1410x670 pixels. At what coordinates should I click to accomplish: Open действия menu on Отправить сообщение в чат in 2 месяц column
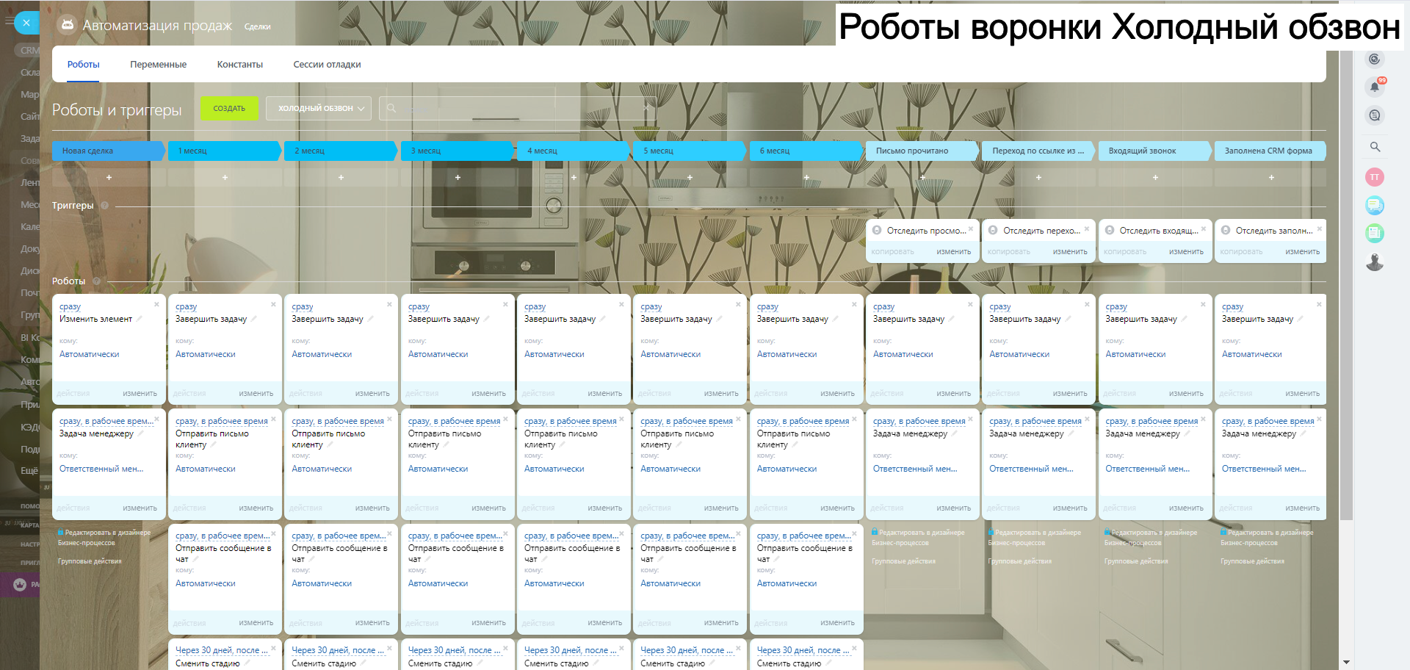click(x=305, y=623)
